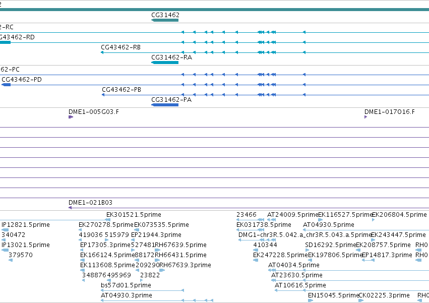Image resolution: width=429 pixels, height=303 pixels.
Task: Select AT04930.3prime EST label
Action: click(x=127, y=295)
